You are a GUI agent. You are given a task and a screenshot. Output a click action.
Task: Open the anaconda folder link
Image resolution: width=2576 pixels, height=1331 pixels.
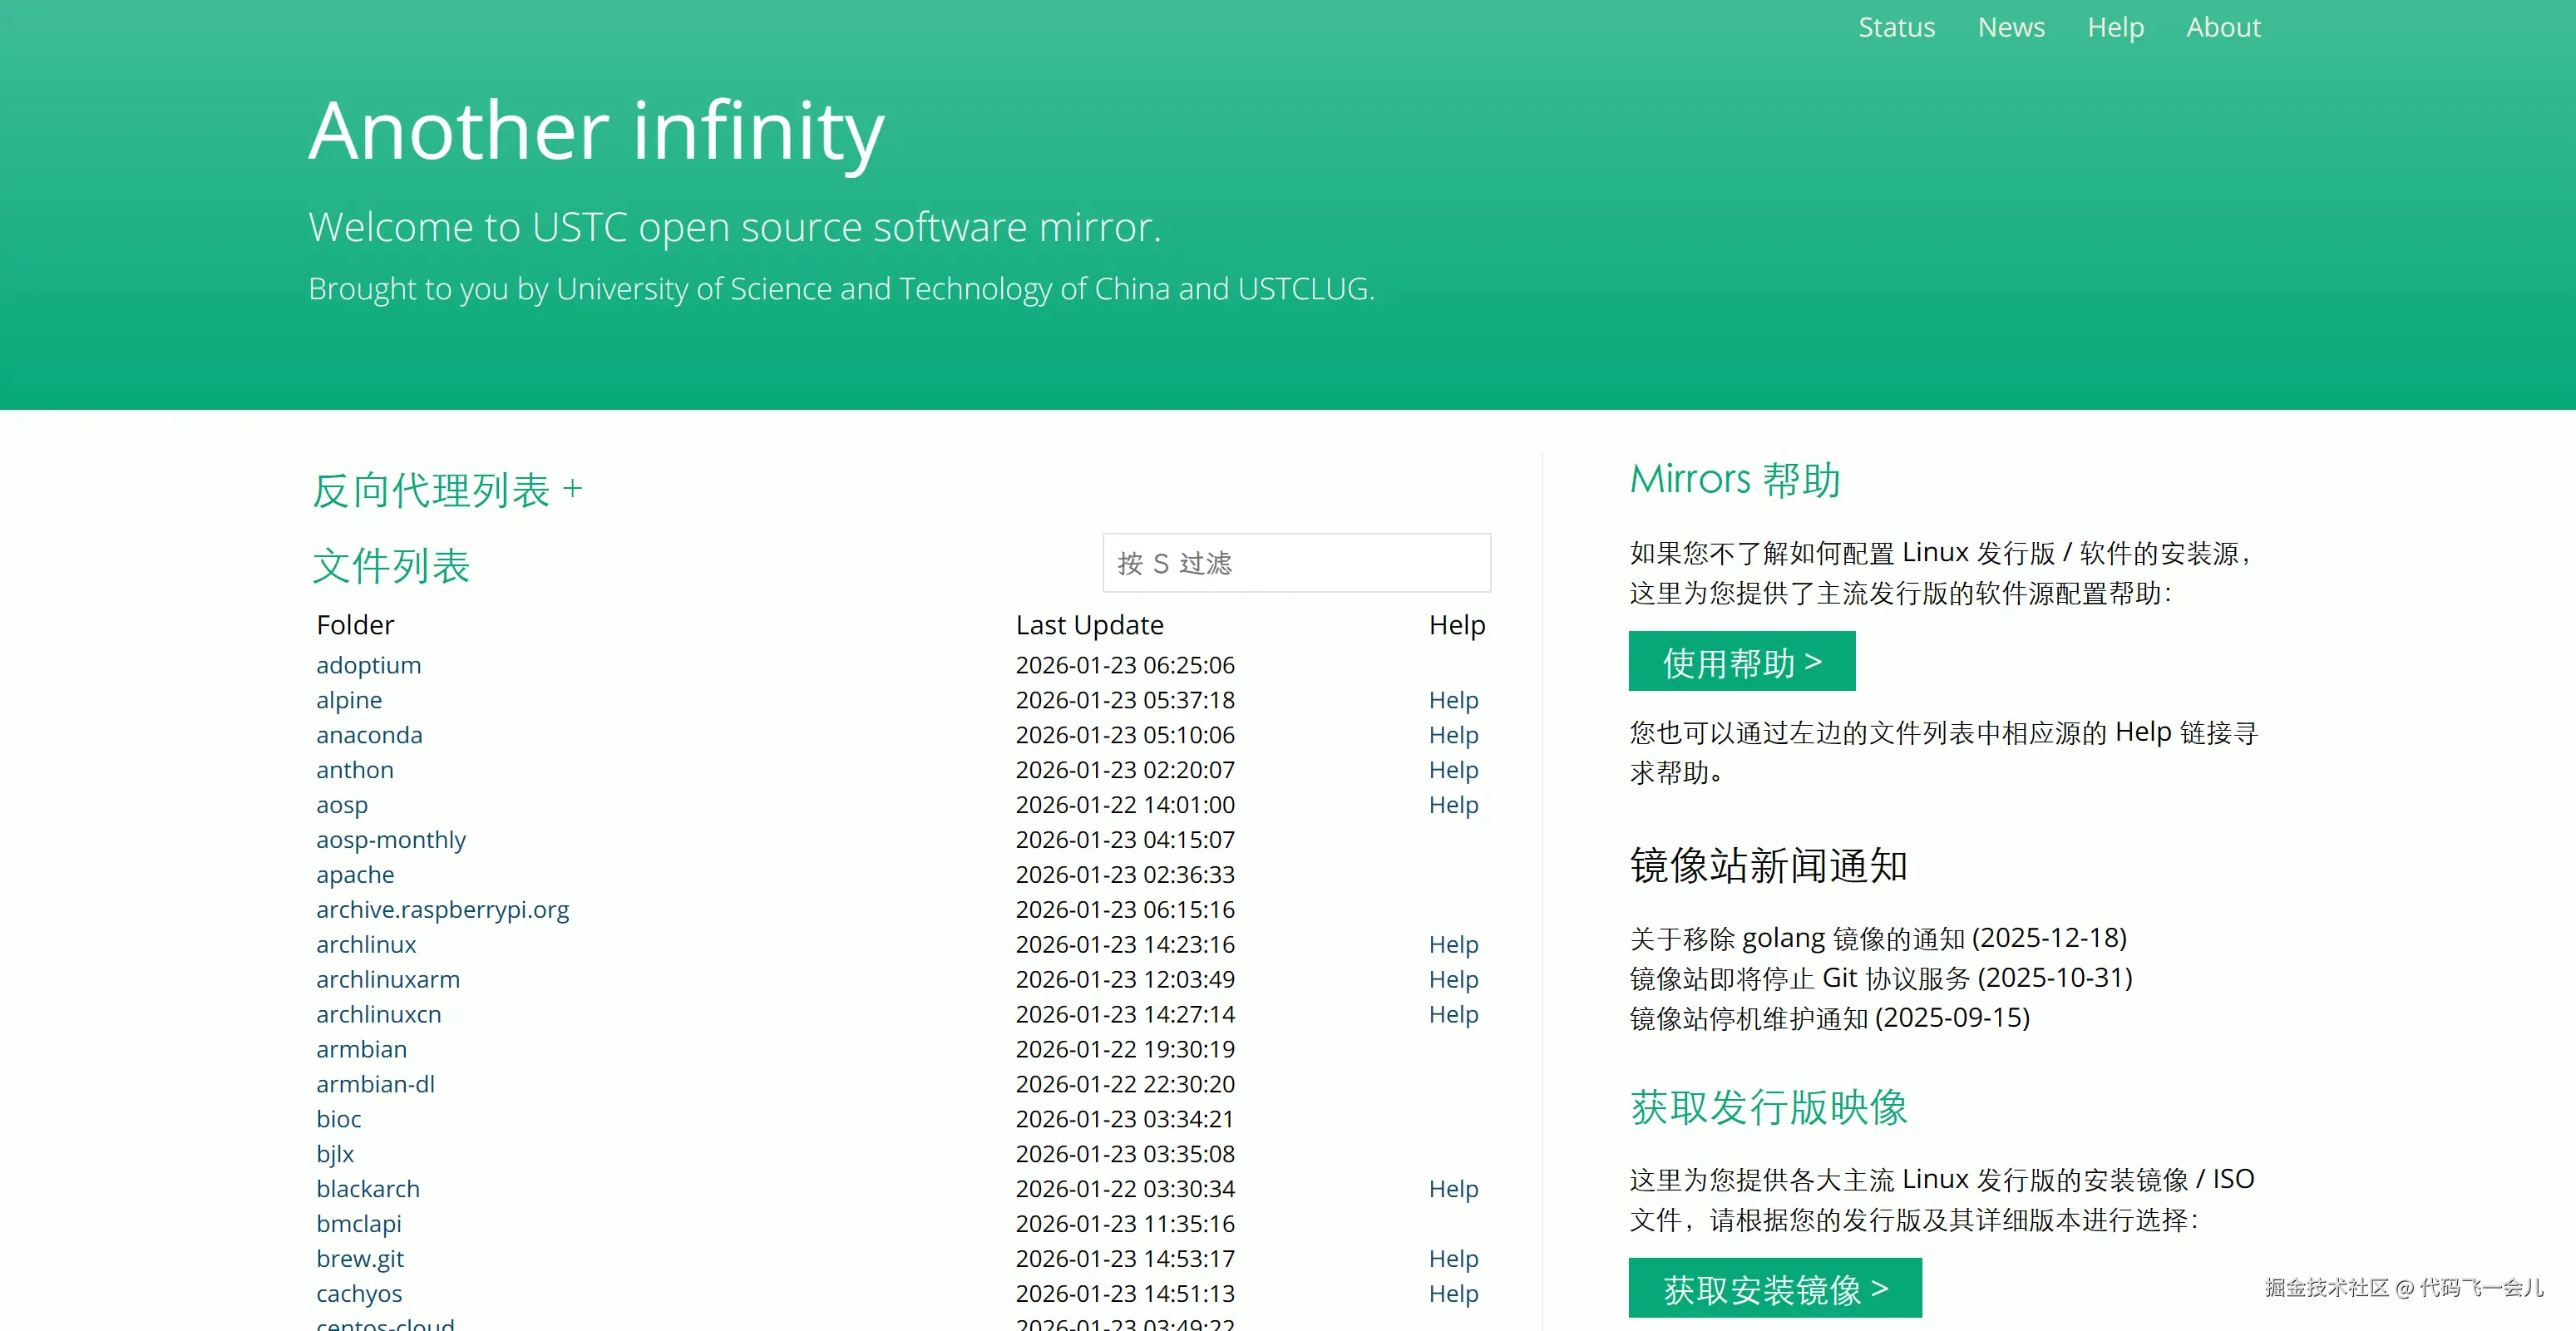click(369, 735)
